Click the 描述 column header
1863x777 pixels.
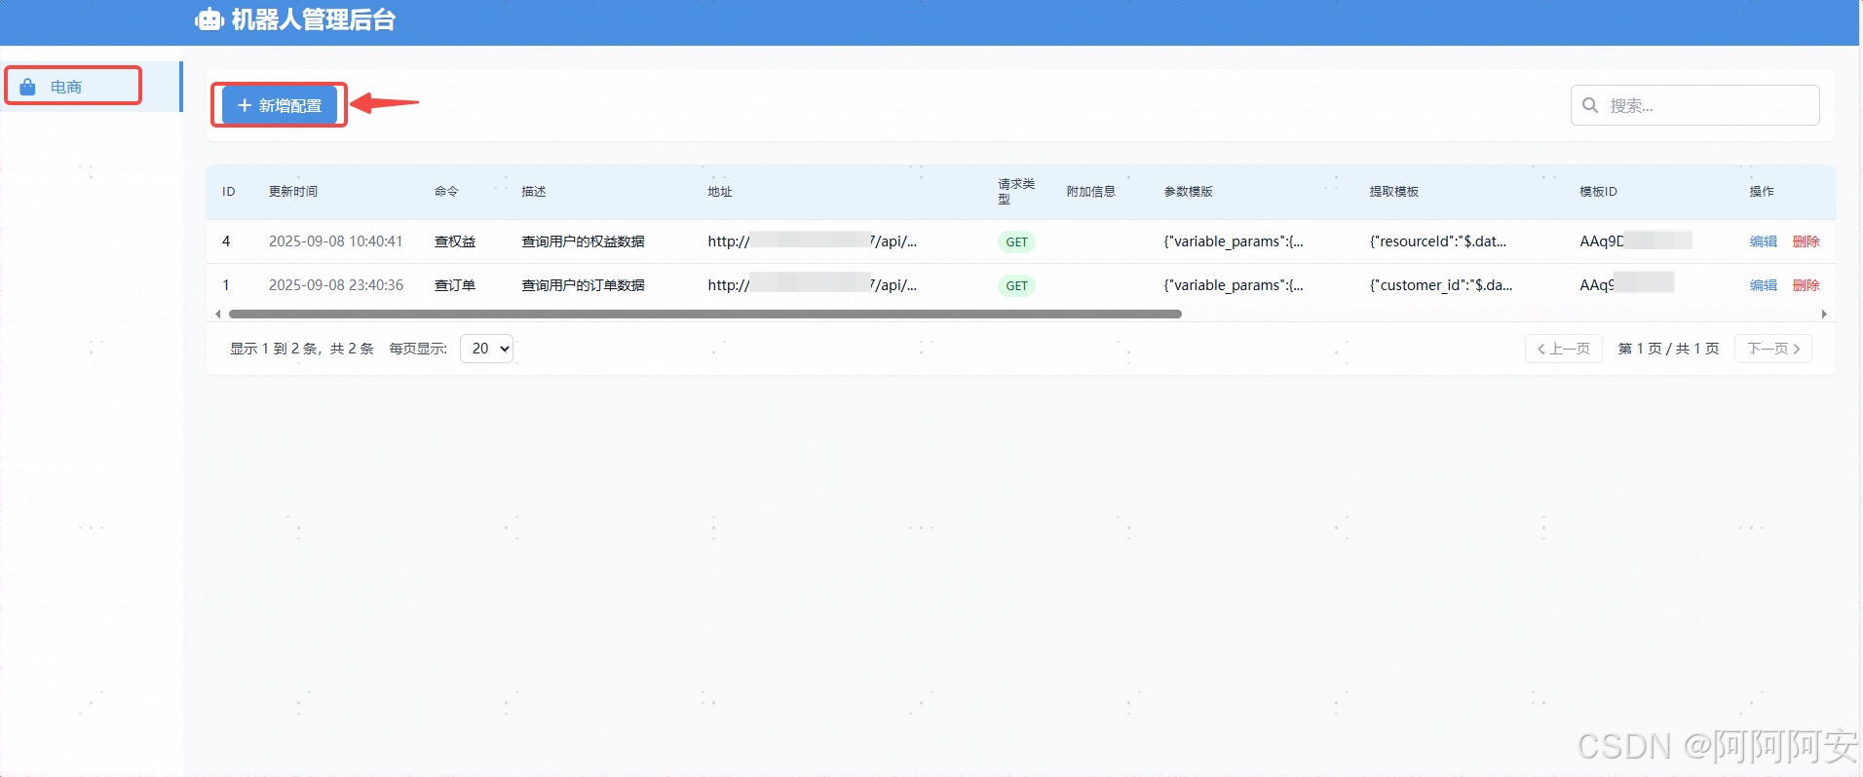[x=534, y=192]
